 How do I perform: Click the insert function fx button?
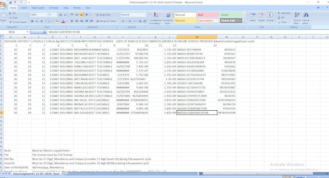tap(45, 32)
